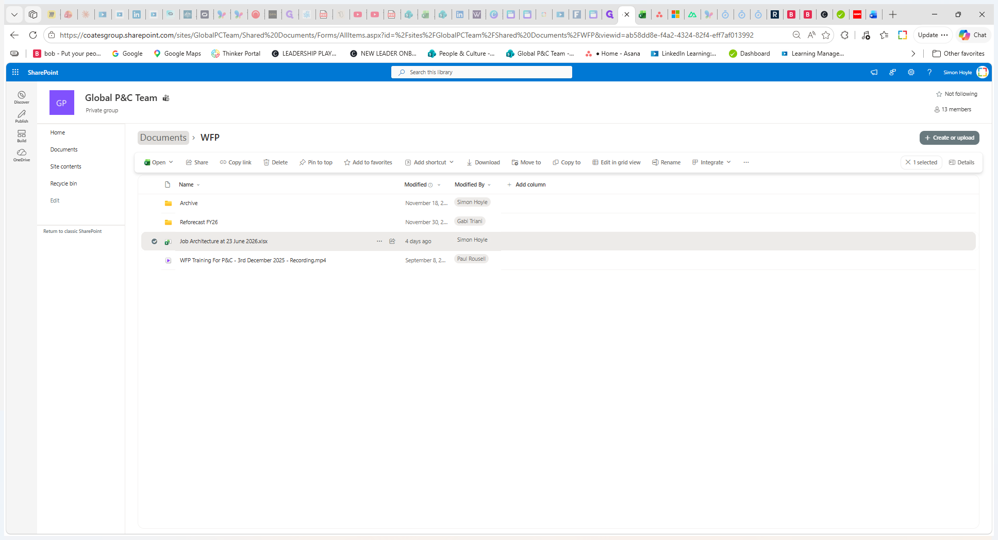Expand the Integrate dropdown
Image resolution: width=998 pixels, height=540 pixels.
(729, 162)
